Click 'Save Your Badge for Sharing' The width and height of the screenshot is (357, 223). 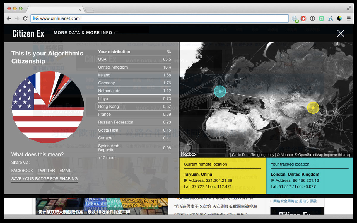pyautogui.click(x=44, y=179)
